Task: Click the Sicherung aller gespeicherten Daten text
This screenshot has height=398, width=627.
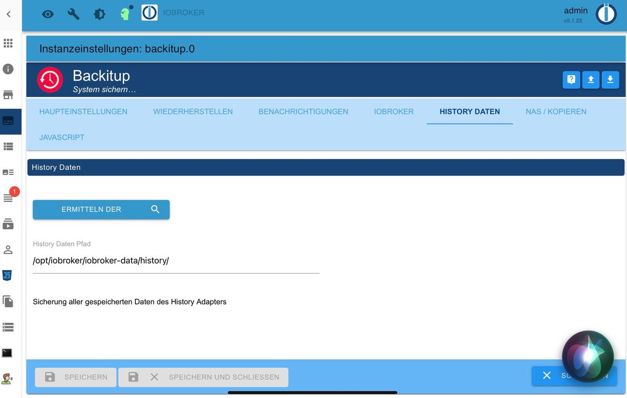Action: click(x=130, y=302)
